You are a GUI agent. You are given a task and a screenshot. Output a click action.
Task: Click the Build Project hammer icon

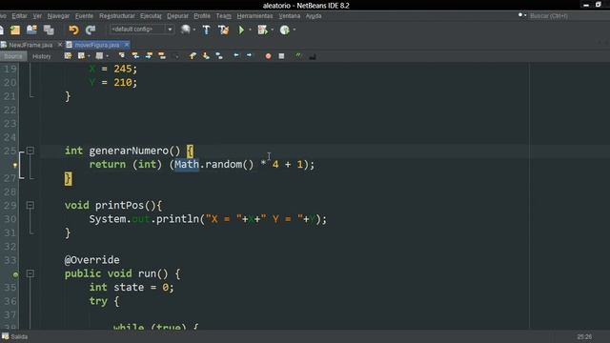click(x=206, y=30)
